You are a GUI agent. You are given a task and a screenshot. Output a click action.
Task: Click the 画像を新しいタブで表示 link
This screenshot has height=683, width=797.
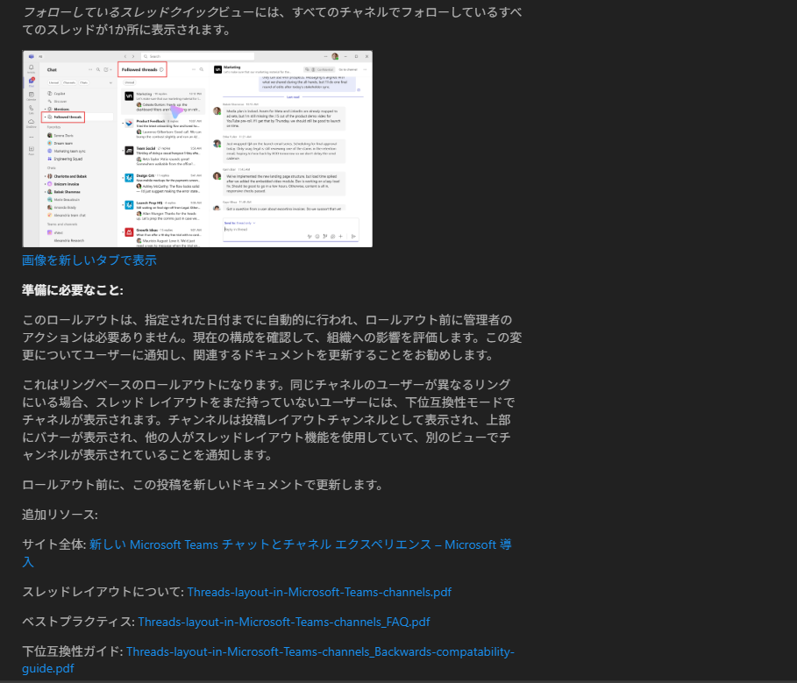[x=89, y=260]
